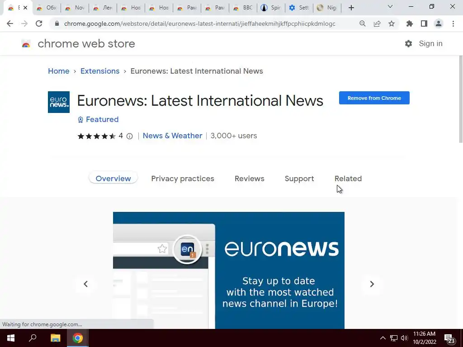Click the Chrome Web Store rainbow logo
Viewport: 463px width, 347px height.
26,44
